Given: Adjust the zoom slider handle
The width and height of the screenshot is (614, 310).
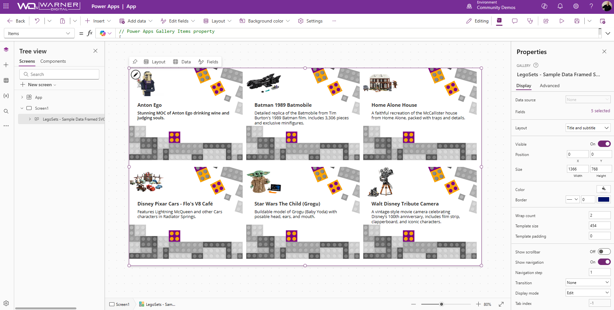Looking at the screenshot, I should click(x=442, y=304).
